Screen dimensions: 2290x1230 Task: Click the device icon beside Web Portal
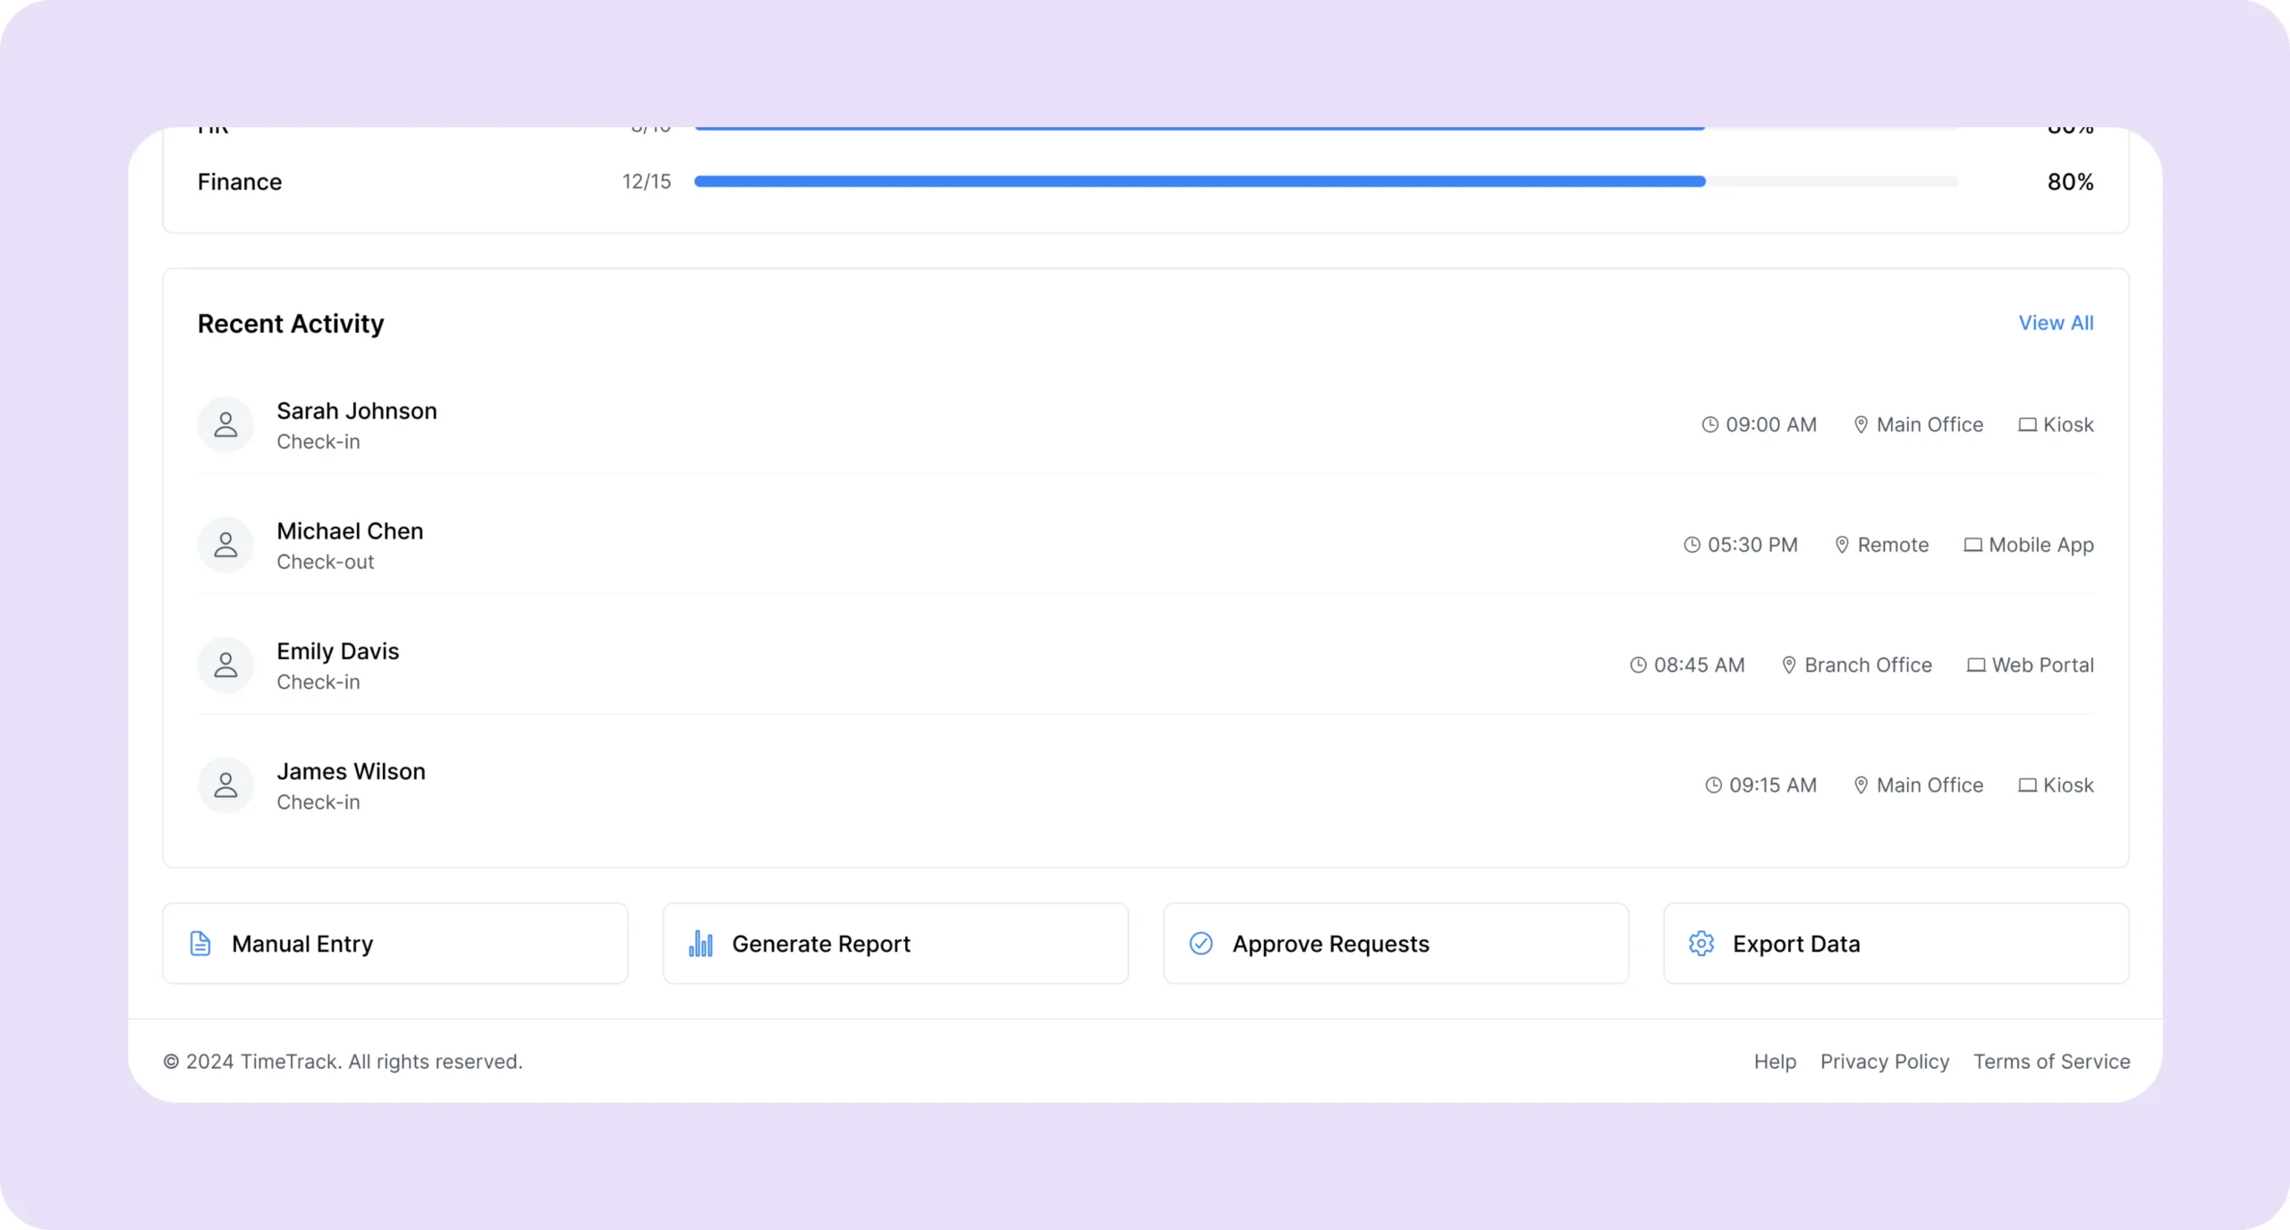[x=1976, y=665]
